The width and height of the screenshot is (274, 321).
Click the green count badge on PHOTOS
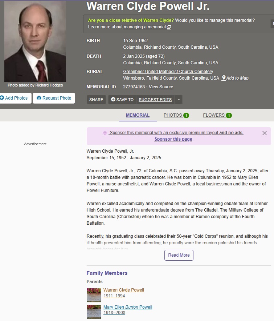pos(186,116)
